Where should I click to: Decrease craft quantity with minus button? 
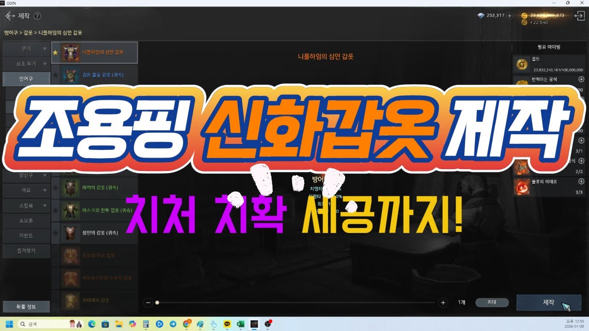148,302
